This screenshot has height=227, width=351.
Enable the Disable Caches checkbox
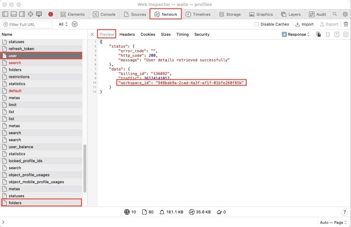(x=257, y=24)
